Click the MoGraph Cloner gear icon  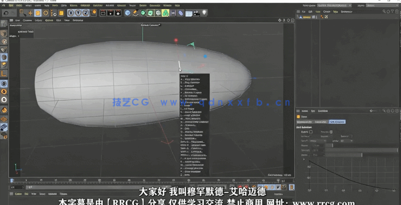coord(158,13)
